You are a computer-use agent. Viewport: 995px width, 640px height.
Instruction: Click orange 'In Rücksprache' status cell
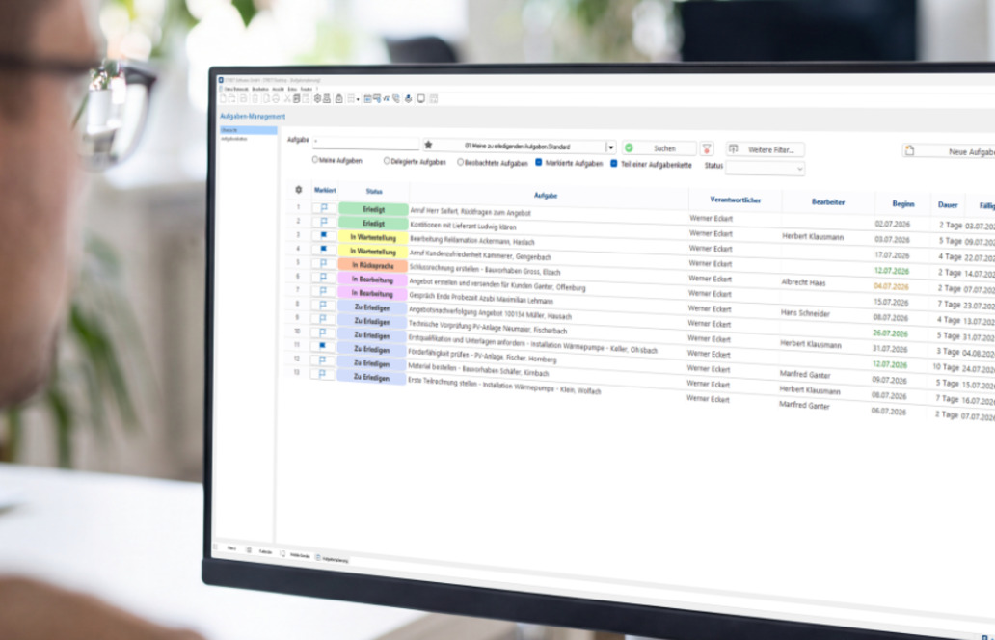[373, 265]
